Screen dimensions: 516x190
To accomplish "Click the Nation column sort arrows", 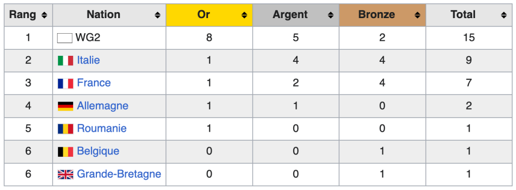I will click(x=158, y=15).
